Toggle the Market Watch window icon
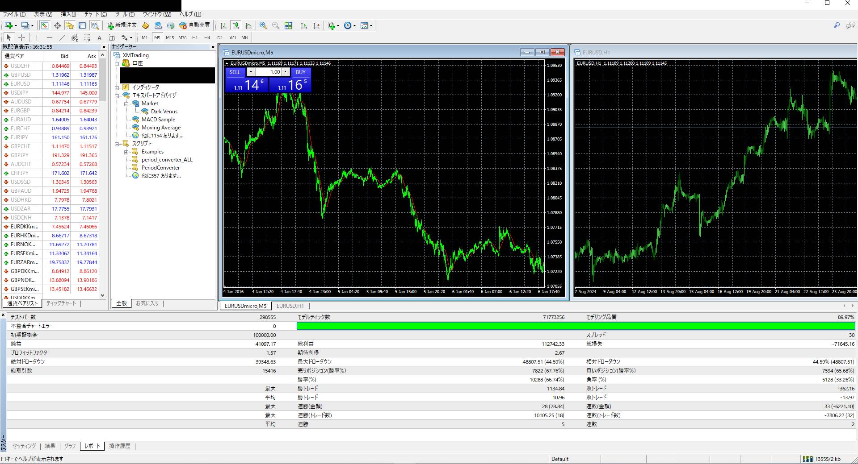This screenshot has width=858, height=464. point(44,25)
